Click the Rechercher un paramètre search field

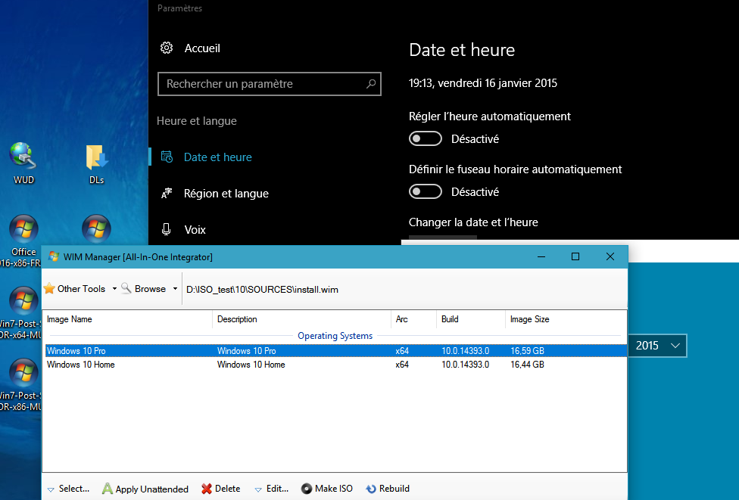tap(261, 84)
